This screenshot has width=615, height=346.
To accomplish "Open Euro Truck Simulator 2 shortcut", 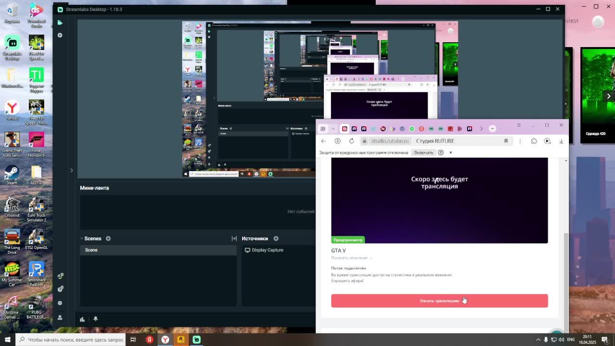I will tap(37, 210).
